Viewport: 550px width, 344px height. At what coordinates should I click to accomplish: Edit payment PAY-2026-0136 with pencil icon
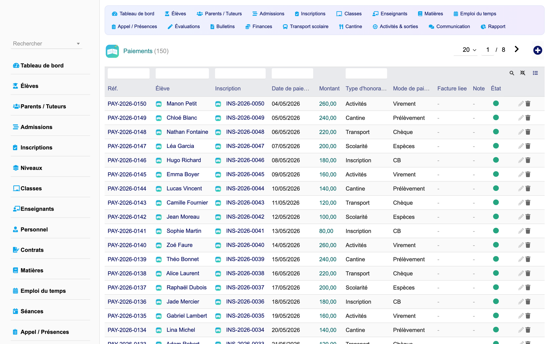pyautogui.click(x=521, y=302)
